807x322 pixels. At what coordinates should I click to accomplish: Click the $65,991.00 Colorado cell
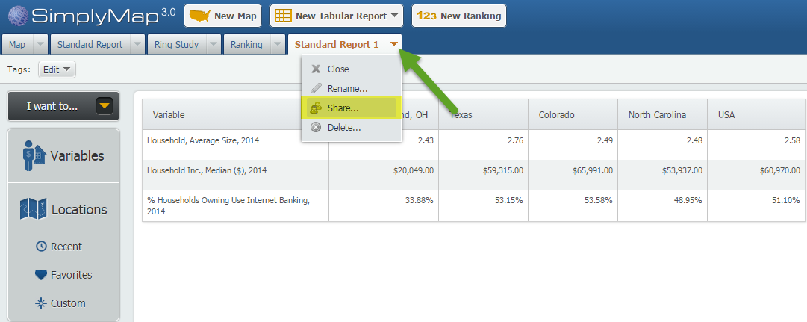[x=573, y=175]
